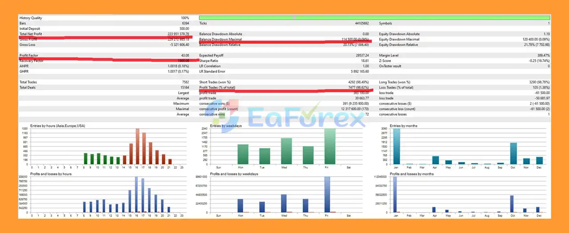Select the Total Deals label

[x=28, y=87]
